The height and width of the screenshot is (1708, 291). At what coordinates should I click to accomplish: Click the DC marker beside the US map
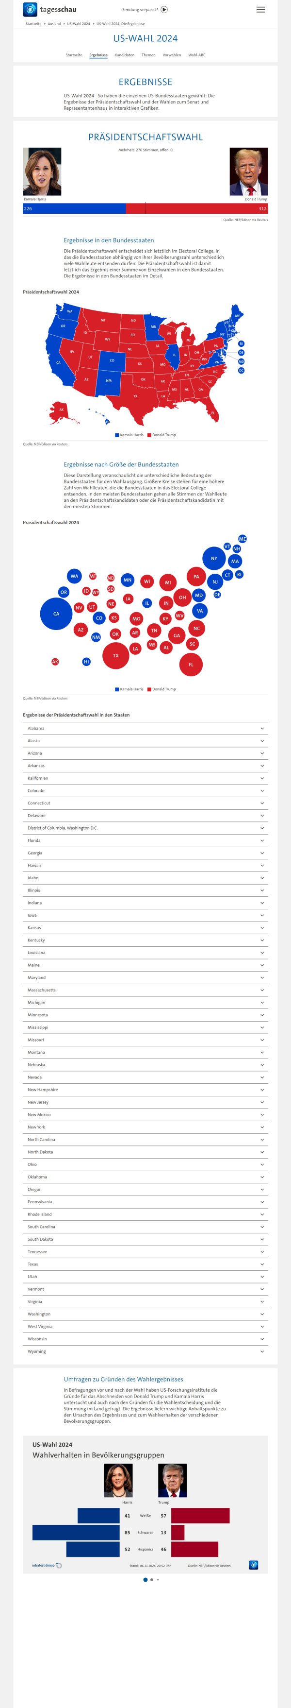pyautogui.click(x=242, y=371)
